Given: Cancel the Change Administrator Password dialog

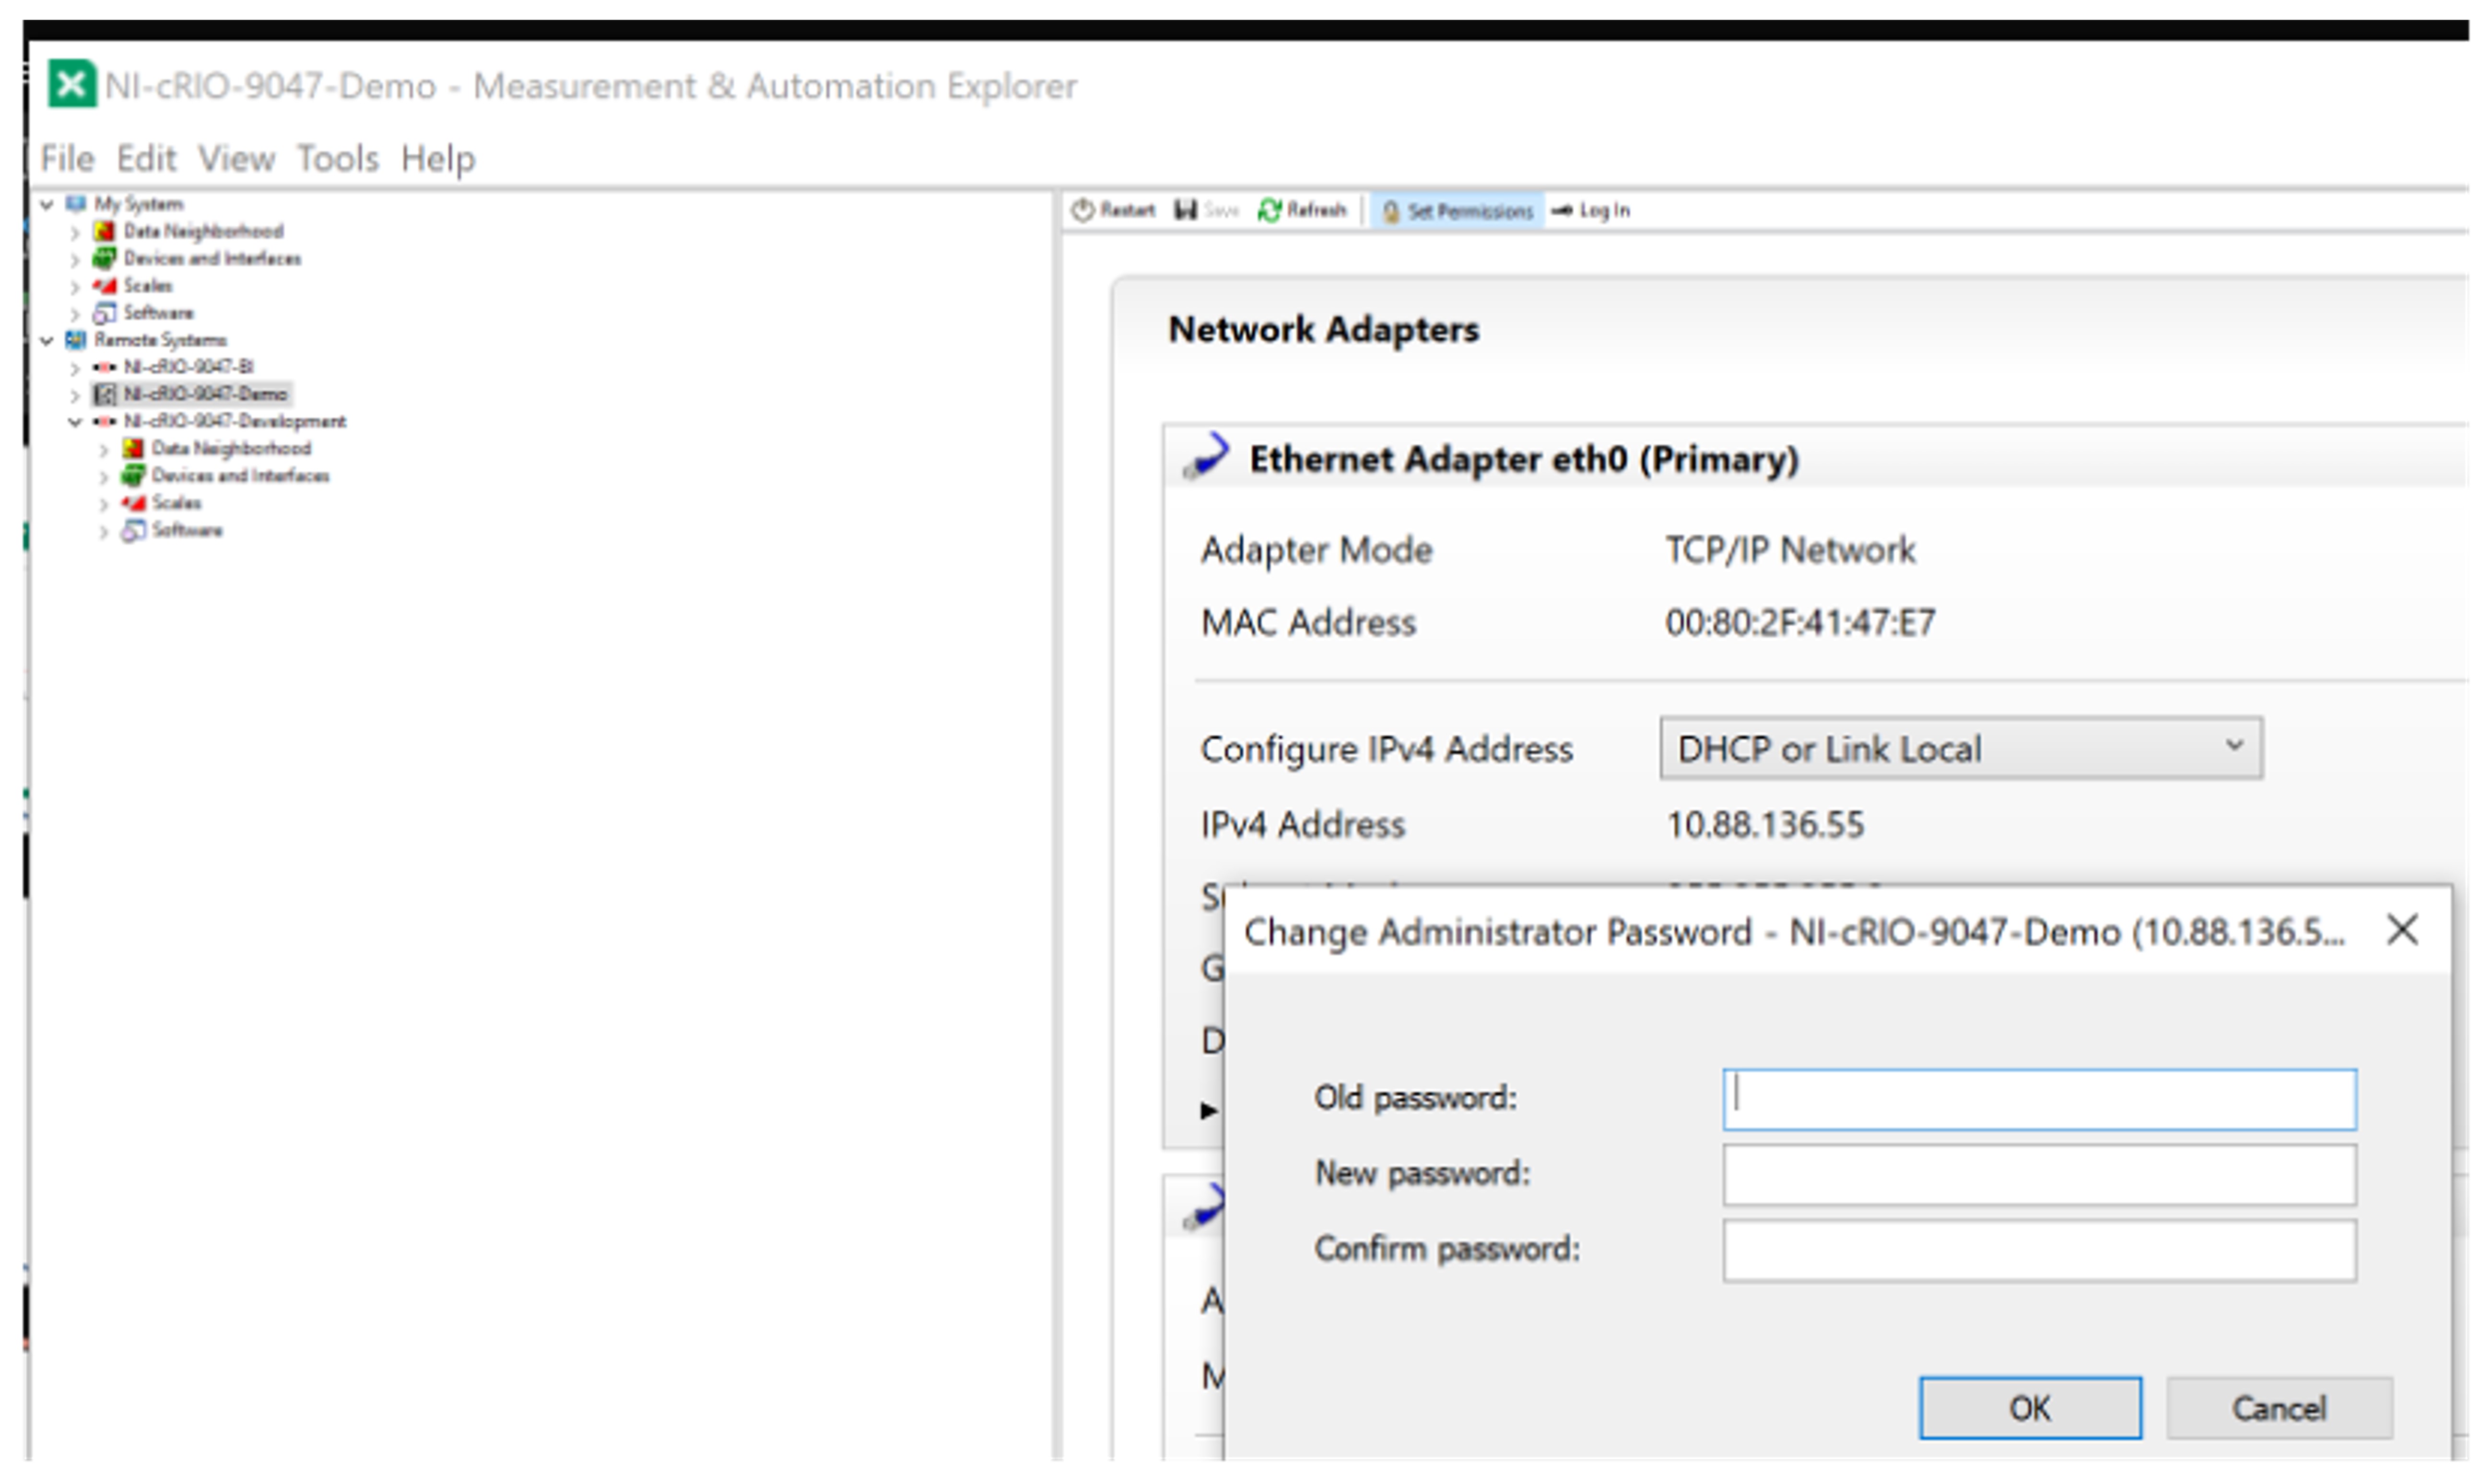Looking at the screenshot, I should [2278, 1408].
